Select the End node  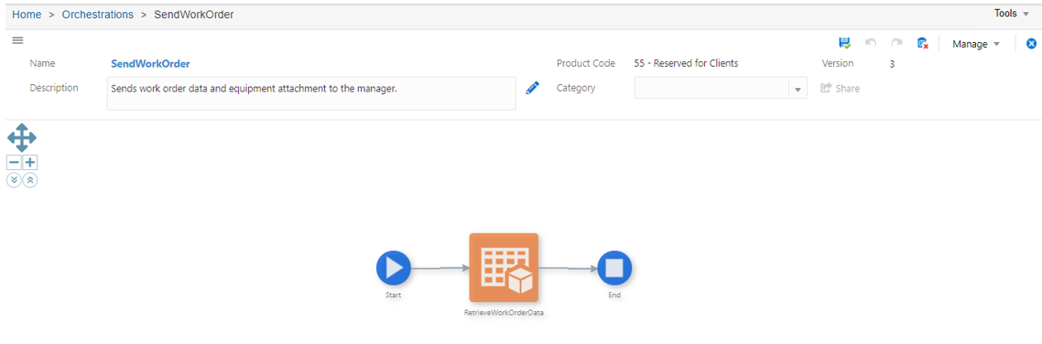click(x=614, y=268)
